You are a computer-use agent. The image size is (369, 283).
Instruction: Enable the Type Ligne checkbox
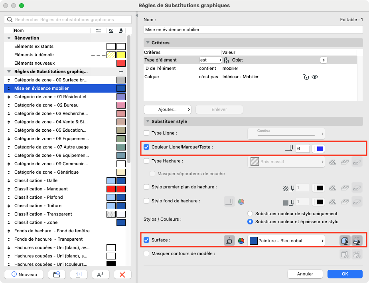tap(146, 133)
